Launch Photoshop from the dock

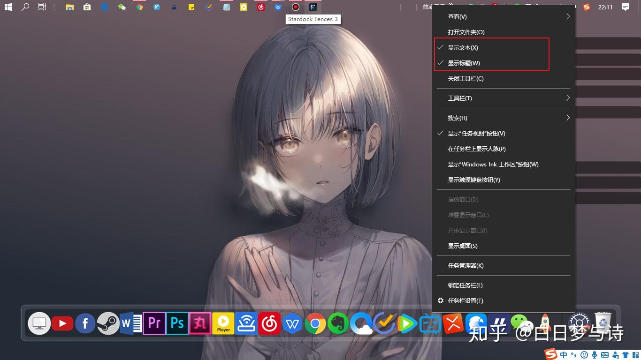click(177, 323)
